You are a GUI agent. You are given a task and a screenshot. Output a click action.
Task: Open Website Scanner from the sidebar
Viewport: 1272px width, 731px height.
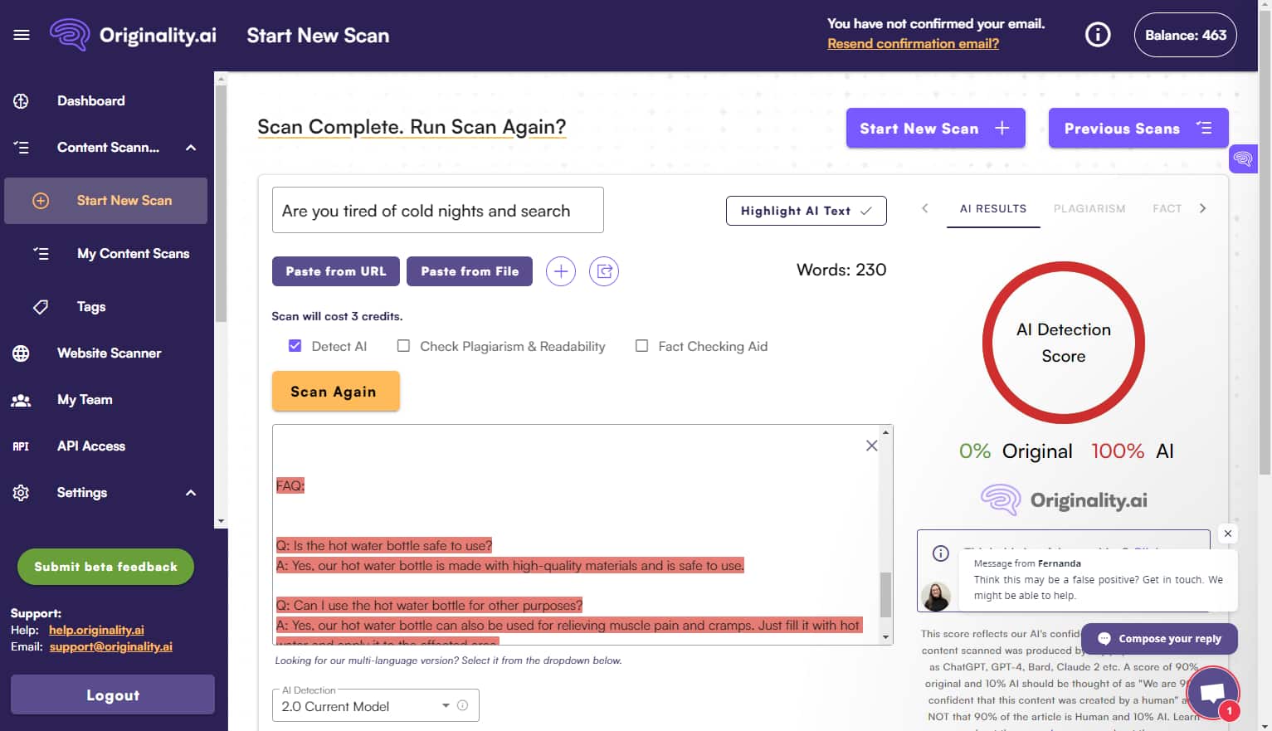point(109,353)
